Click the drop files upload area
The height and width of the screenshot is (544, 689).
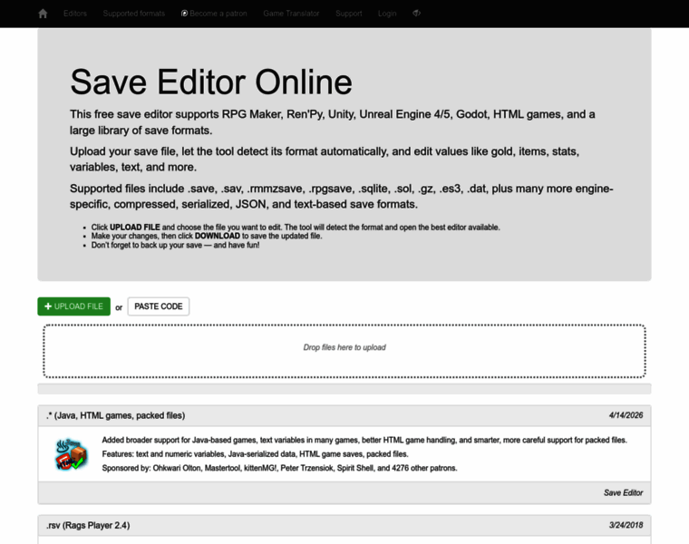pos(344,351)
